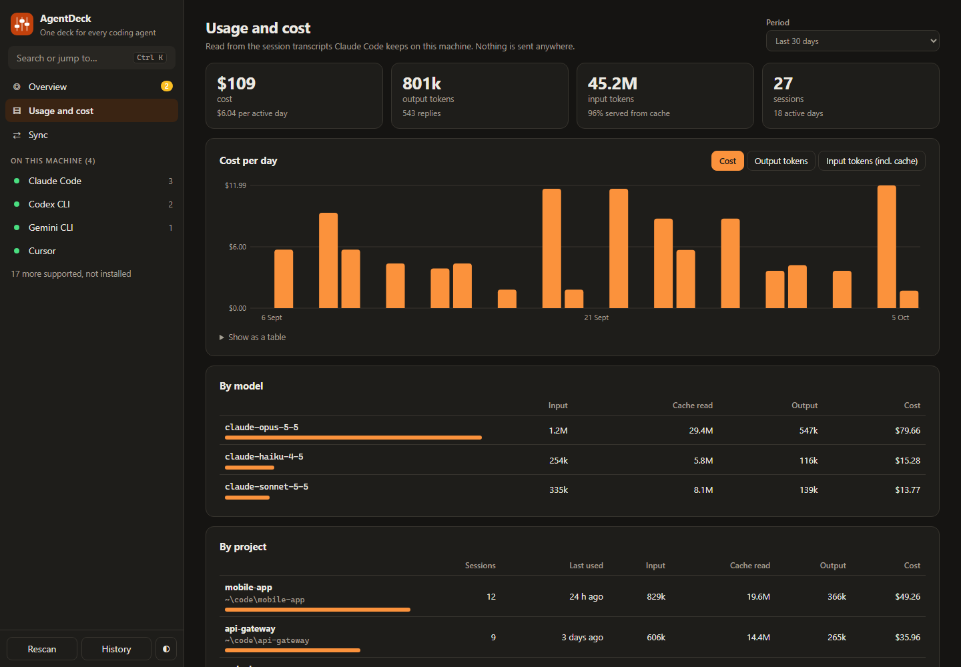Select Claude Code in the sidebar
This screenshot has width=961, height=667.
pyautogui.click(x=91, y=181)
